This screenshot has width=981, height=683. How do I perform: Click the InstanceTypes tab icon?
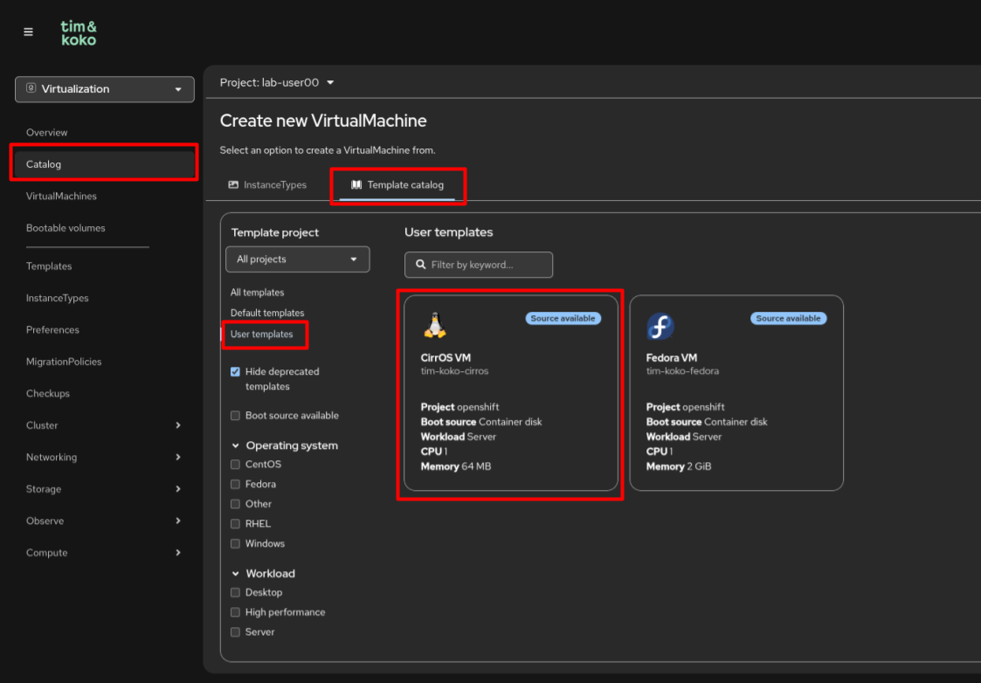[233, 184]
